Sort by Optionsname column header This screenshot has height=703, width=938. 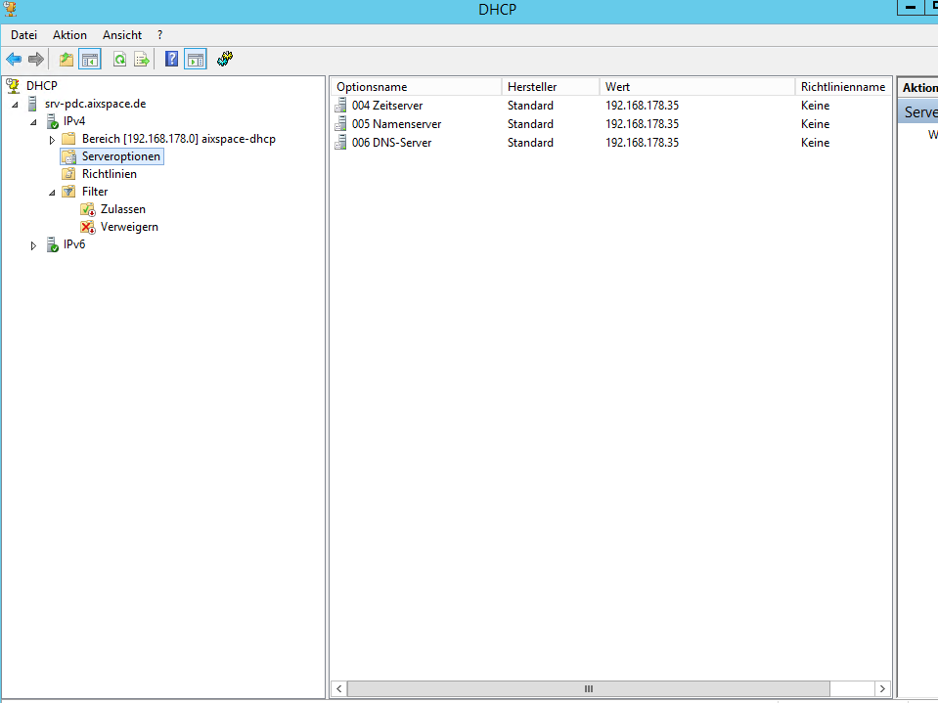[417, 87]
